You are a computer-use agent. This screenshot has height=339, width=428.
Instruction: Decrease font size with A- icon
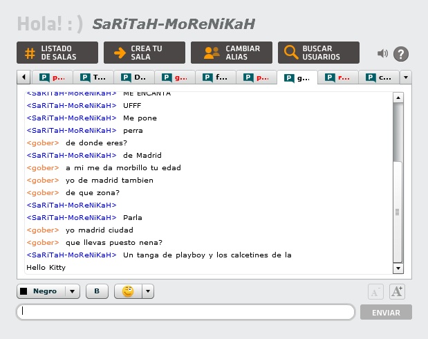[x=375, y=292]
